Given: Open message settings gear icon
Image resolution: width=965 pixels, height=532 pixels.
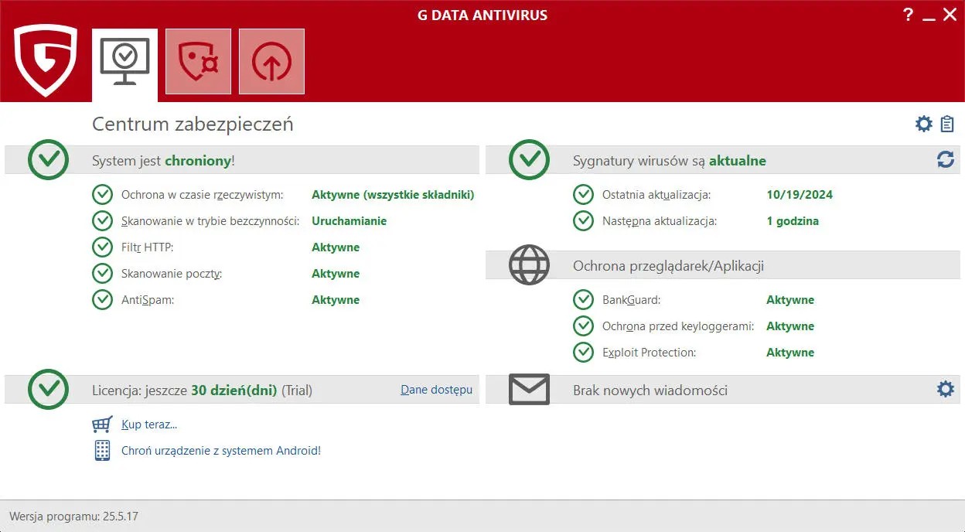Looking at the screenshot, I should click(945, 389).
